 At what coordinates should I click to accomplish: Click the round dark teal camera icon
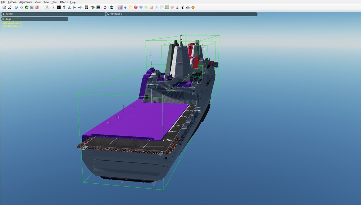tap(112, 7)
